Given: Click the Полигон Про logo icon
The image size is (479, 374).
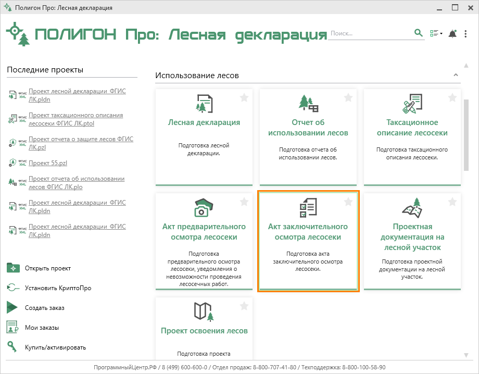Looking at the screenshot, I should pyautogui.click(x=18, y=34).
